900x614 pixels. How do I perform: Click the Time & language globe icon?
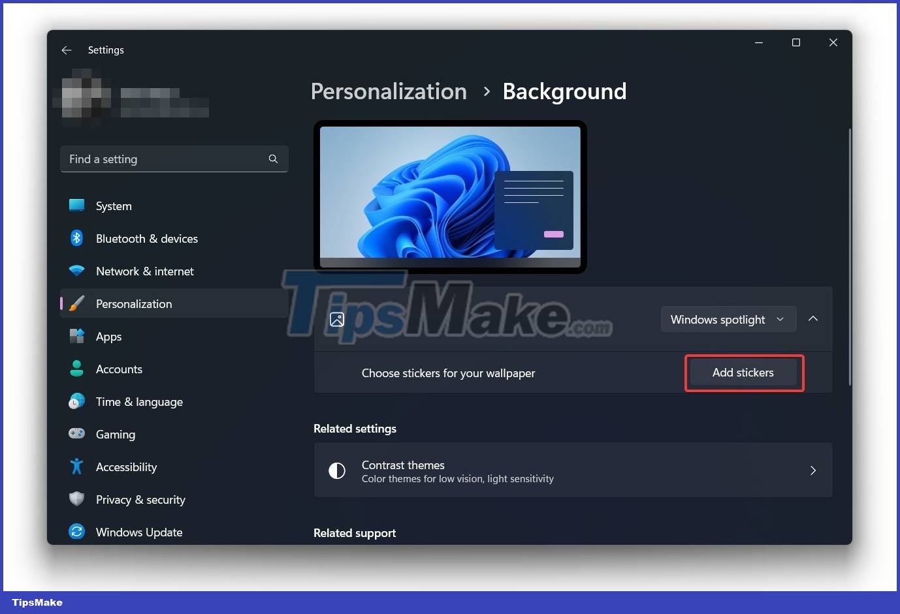(76, 401)
